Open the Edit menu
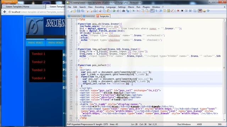Image resolution: width=227 pixels, height=127 pixels. coord(75,7)
